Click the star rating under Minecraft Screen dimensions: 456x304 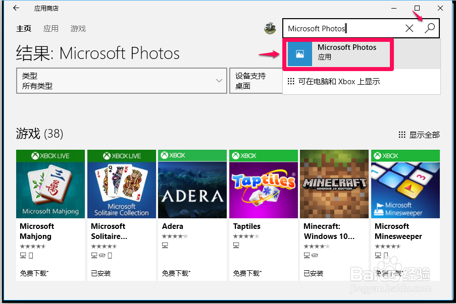coord(317,247)
